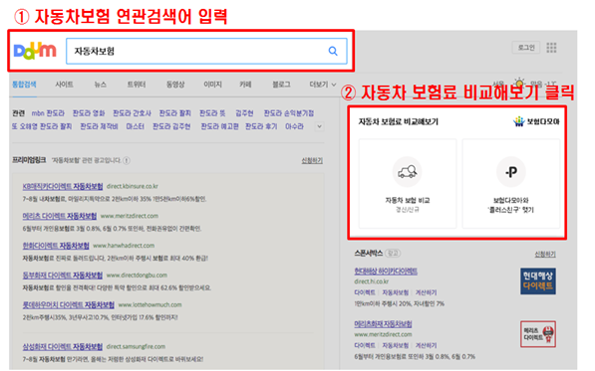Go to the 블로그 tab
The width and height of the screenshot is (595, 371).
coord(281,85)
